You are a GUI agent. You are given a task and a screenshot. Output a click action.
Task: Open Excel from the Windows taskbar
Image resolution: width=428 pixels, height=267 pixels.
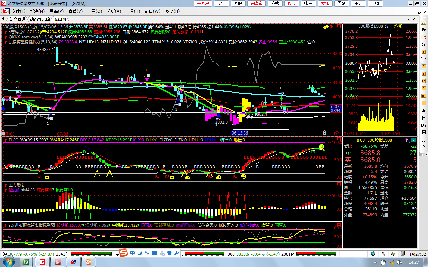(25, 262)
